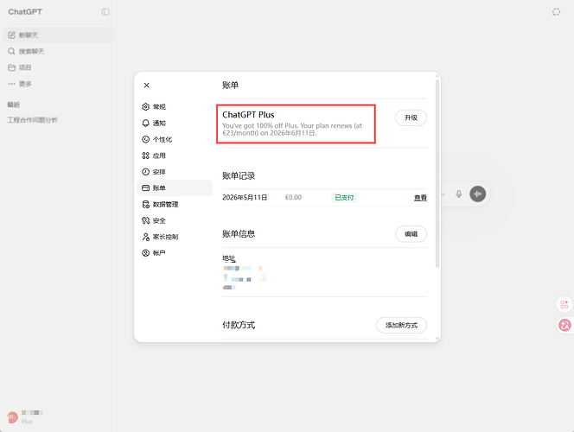The image size is (574, 432).
Task: Click the pink circular extension icon
Action: click(x=564, y=325)
